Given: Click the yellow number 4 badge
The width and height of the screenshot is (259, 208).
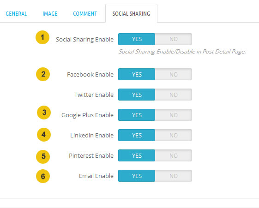Looking at the screenshot, I should (44, 135).
